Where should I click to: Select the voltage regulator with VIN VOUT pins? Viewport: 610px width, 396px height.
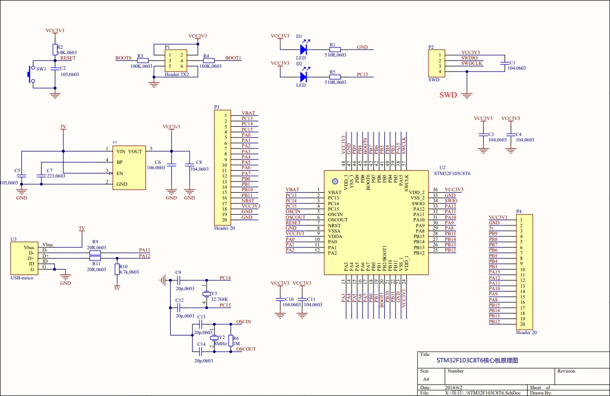[x=128, y=167]
